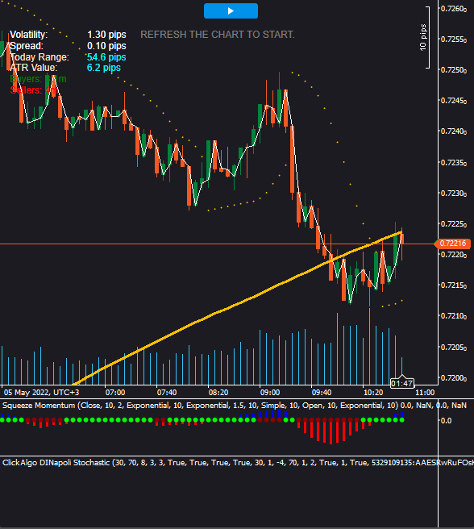474x529 pixels.
Task: Click the '05 May 2022, UTC+3' date label
Action: click(41, 393)
